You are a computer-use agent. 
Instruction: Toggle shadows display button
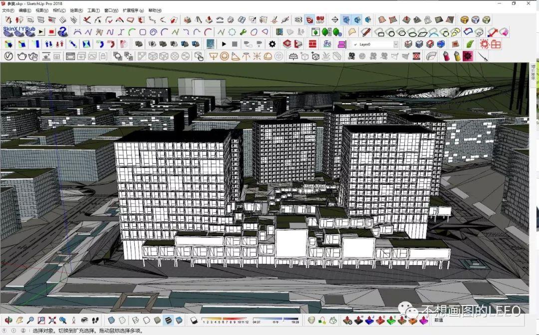(194, 320)
